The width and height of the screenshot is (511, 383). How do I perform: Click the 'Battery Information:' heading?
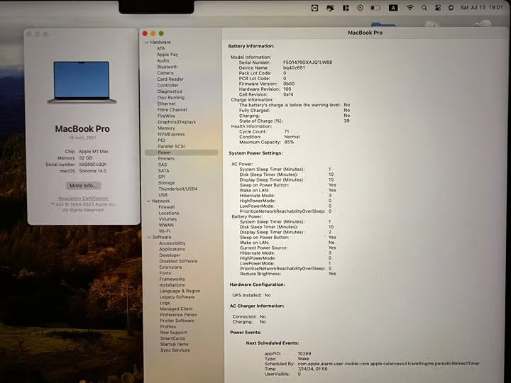(251, 46)
